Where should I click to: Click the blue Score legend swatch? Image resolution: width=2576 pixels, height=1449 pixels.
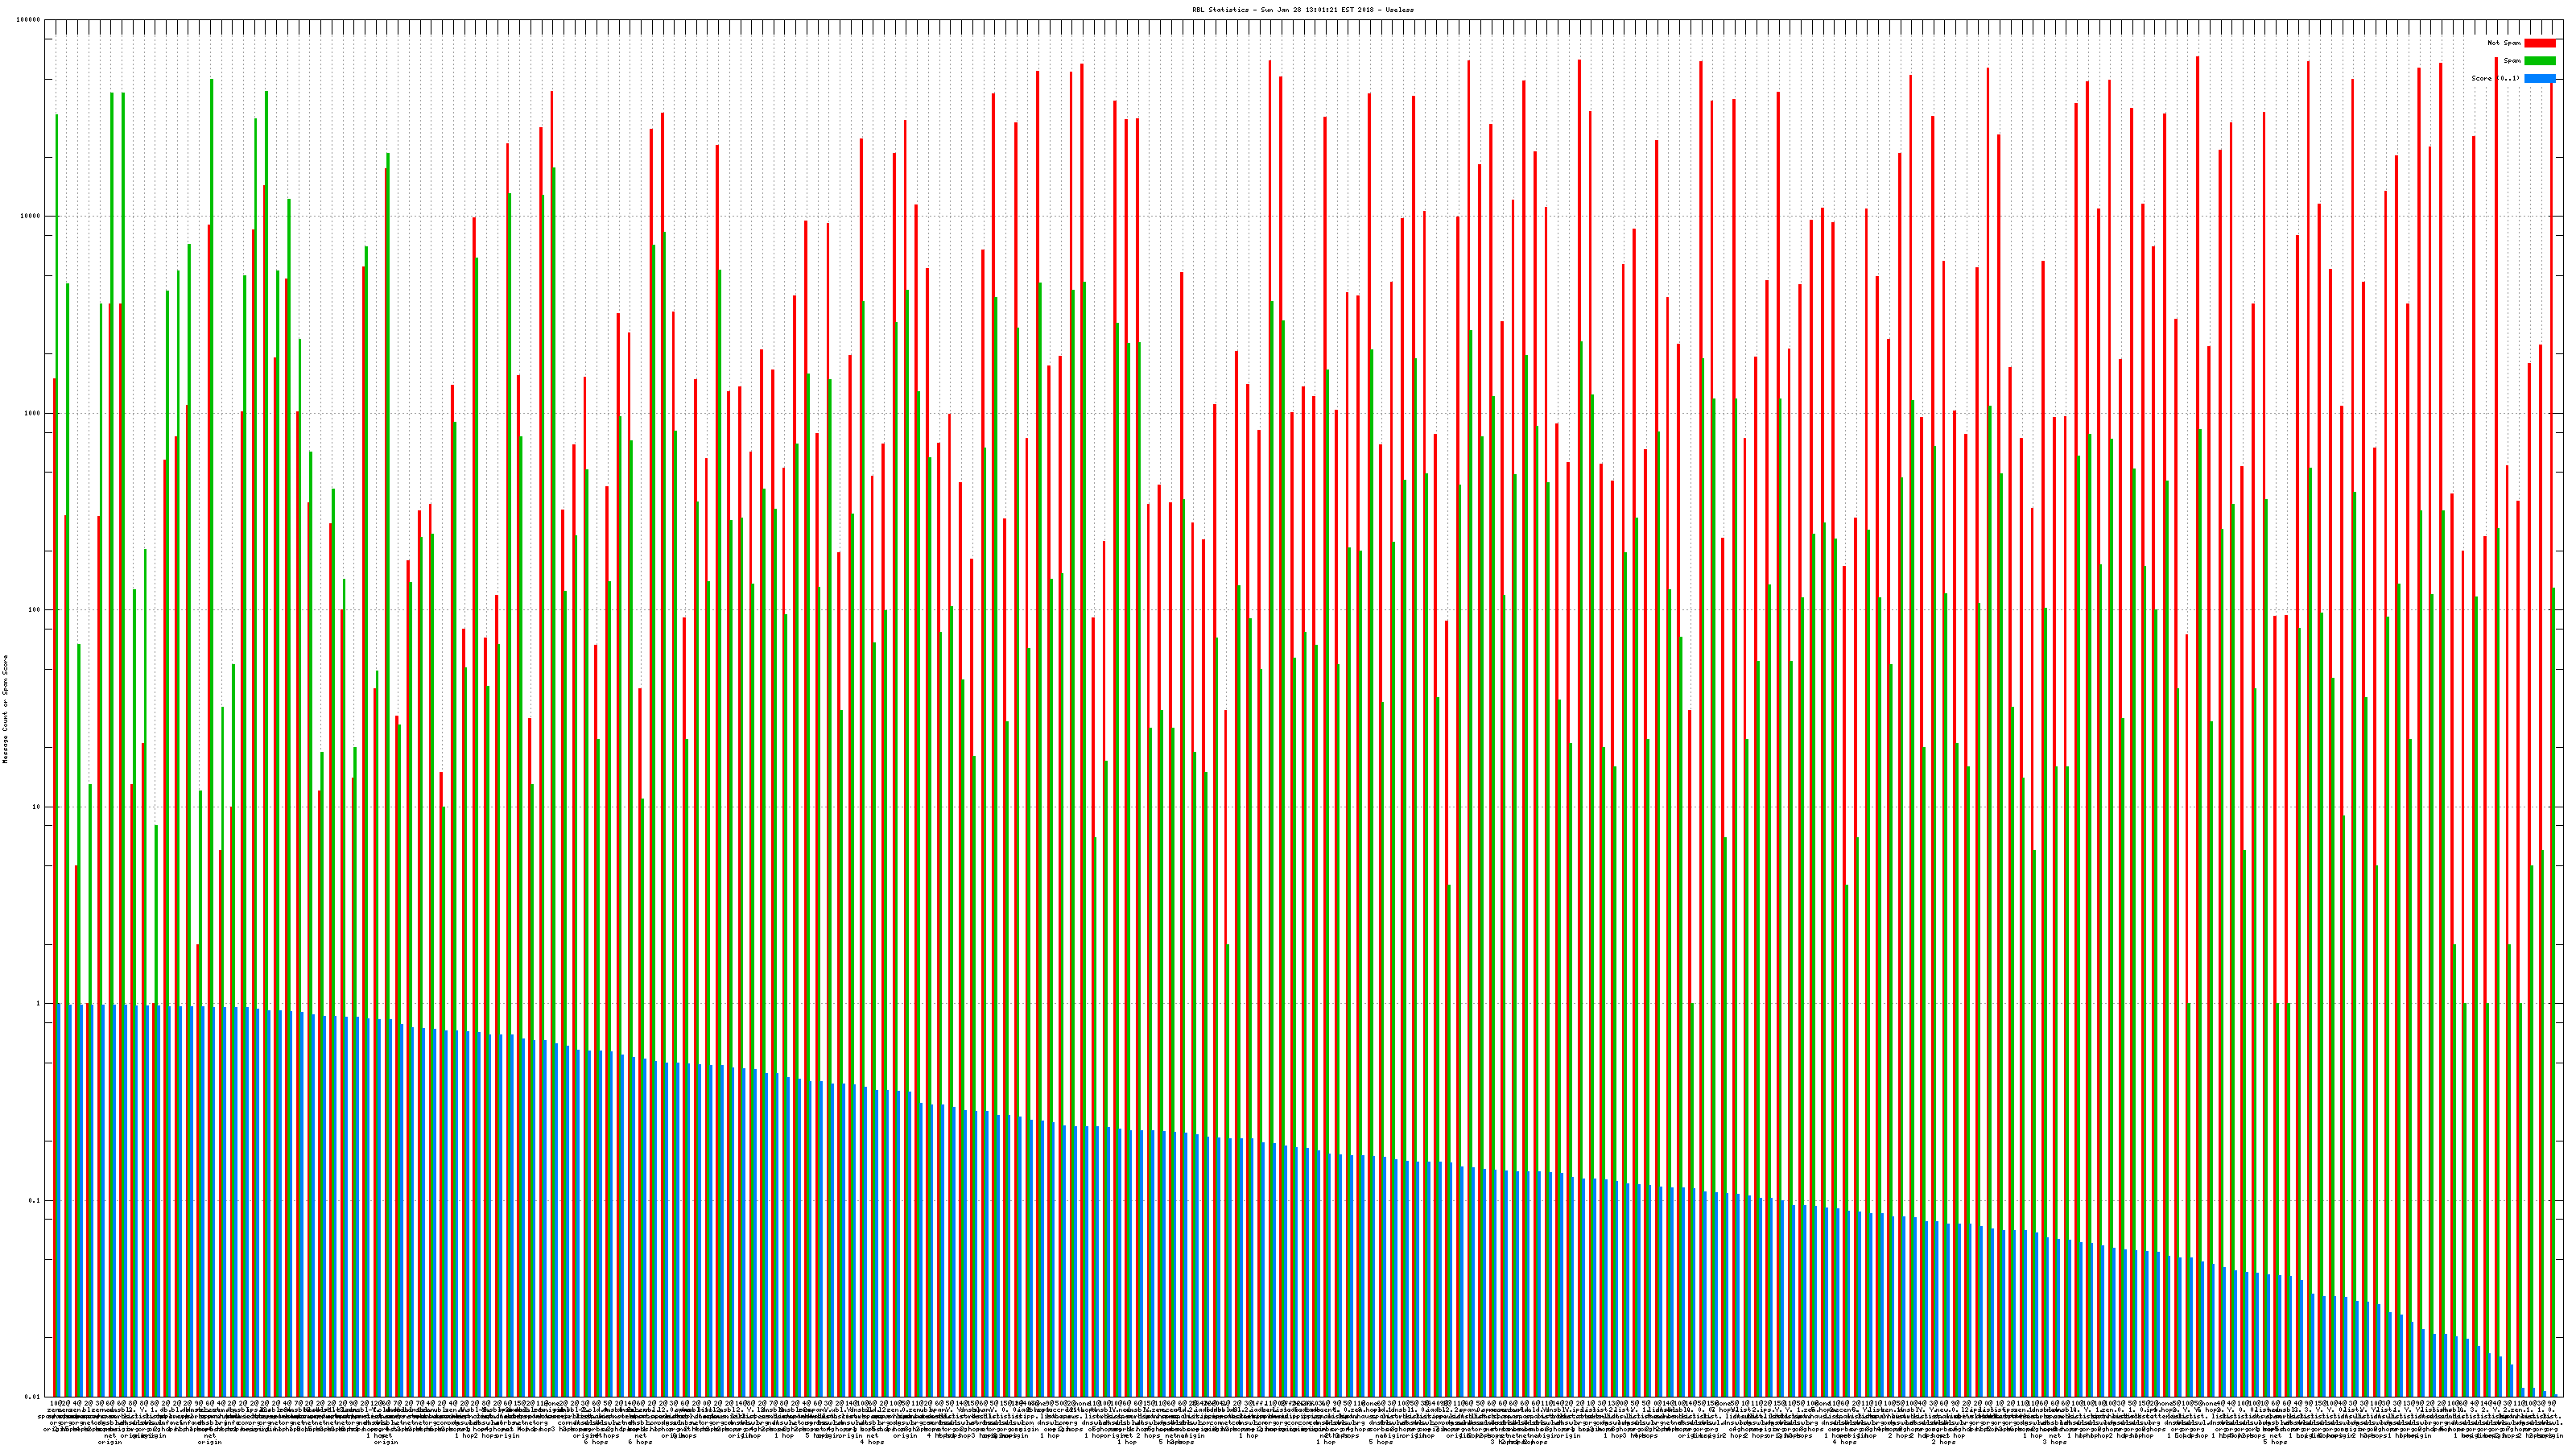2539,78
